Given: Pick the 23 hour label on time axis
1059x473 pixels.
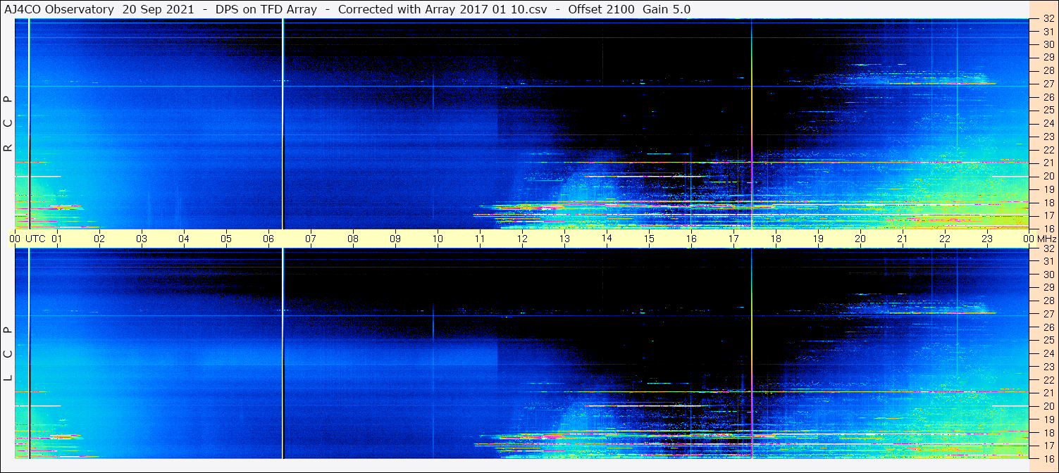Looking at the screenshot, I should click(987, 239).
